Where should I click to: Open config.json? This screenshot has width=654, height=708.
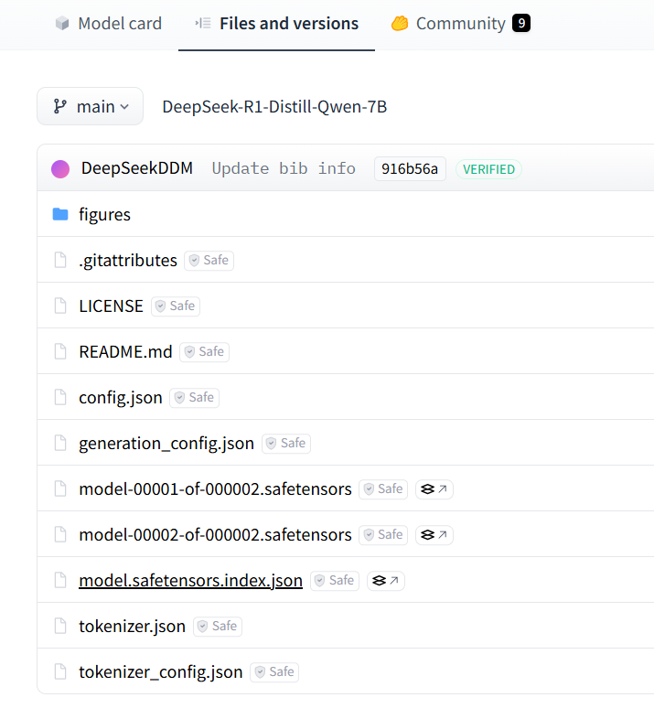click(x=121, y=398)
